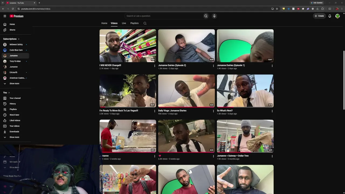Screen dimensions: 345x194
Task: Play the Daily Vlogs: Jumanne Diaries thumbnail
Action: (x=187, y=91)
